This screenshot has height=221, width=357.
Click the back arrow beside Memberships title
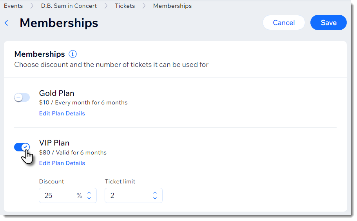6,23
